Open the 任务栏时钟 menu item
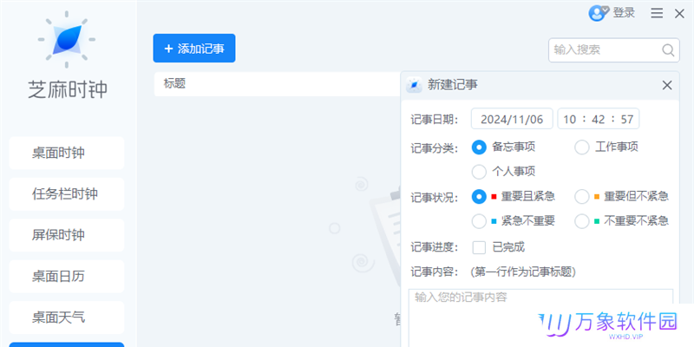Viewport: 694px width, 347px height. pyautogui.click(x=67, y=194)
